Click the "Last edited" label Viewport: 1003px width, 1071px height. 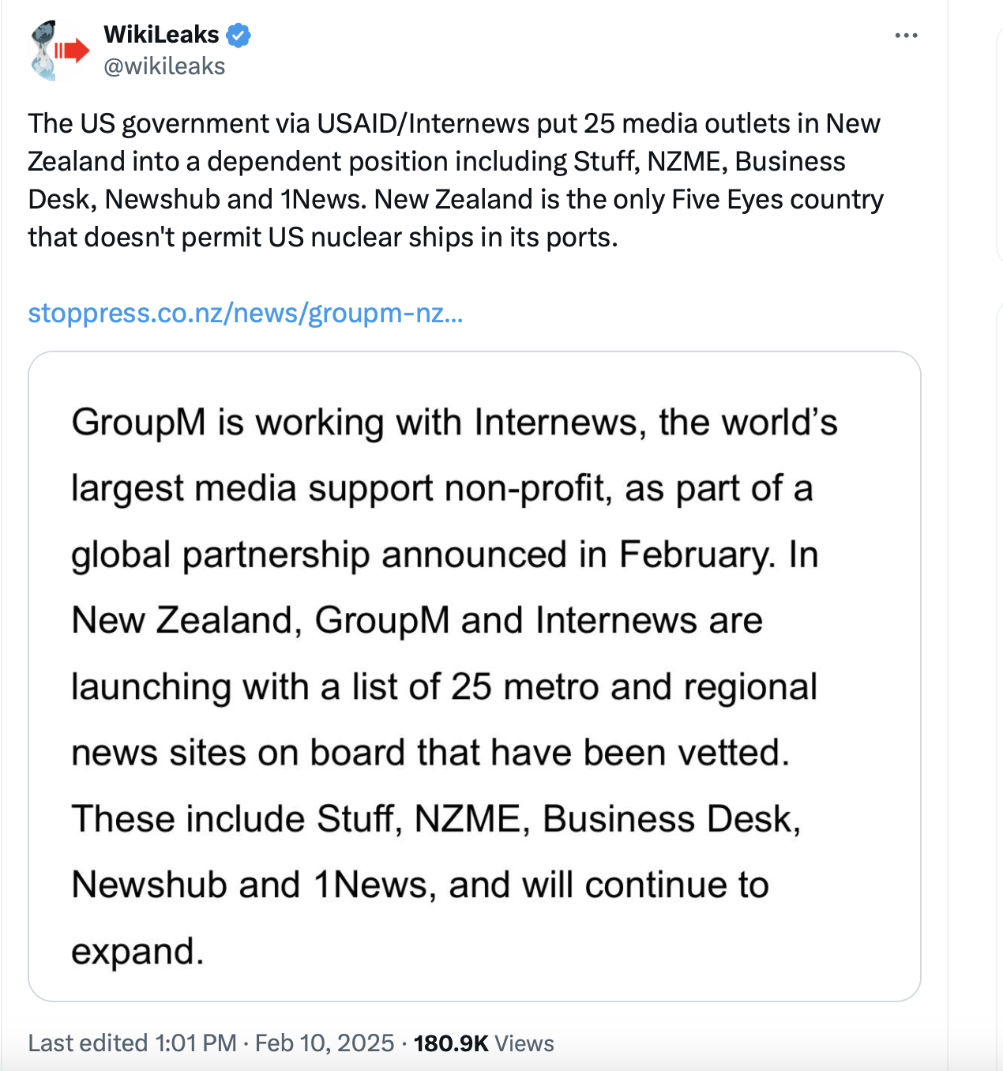(88, 1043)
